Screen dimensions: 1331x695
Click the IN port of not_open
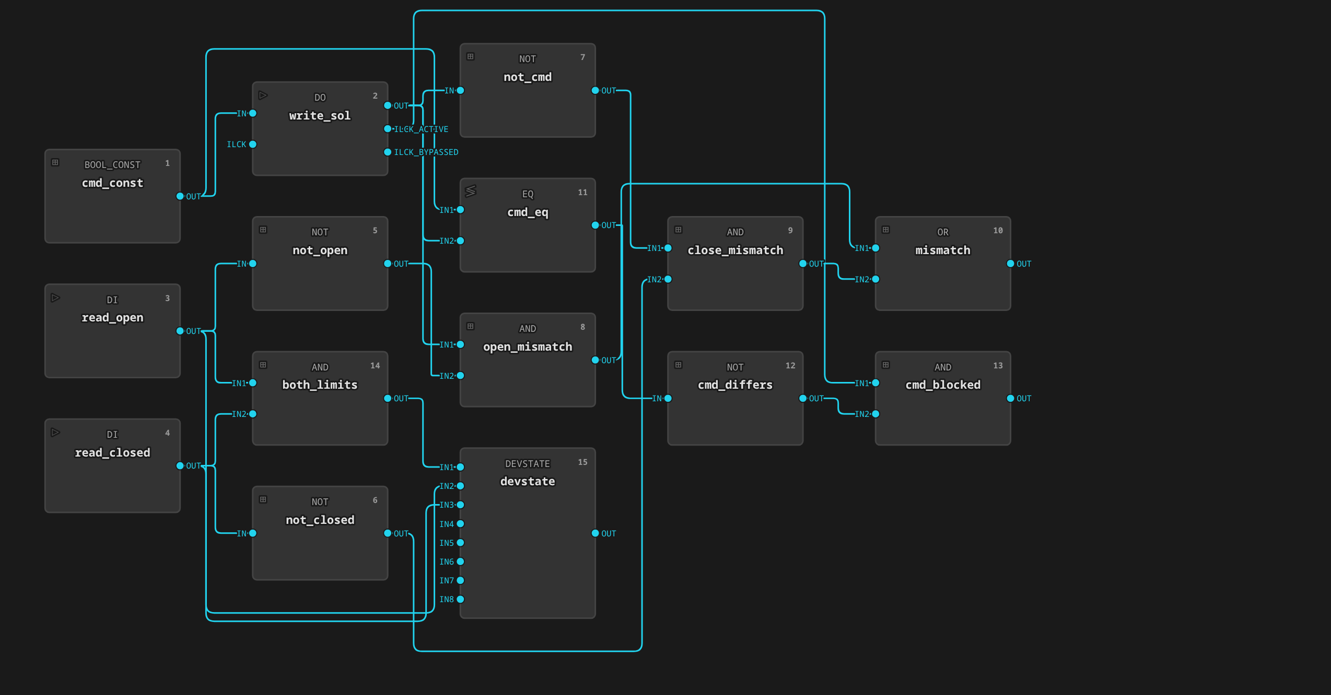point(253,263)
